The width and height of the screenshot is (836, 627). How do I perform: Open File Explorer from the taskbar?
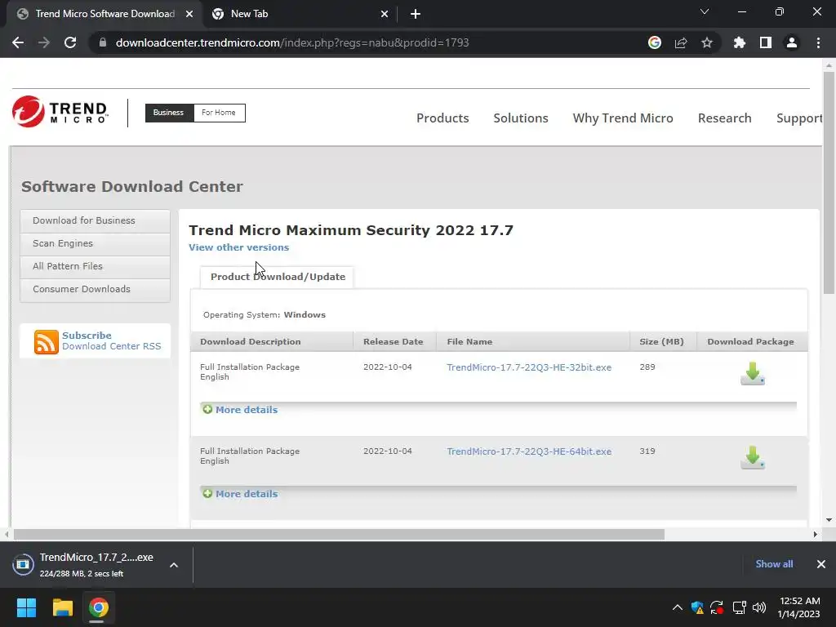62,607
